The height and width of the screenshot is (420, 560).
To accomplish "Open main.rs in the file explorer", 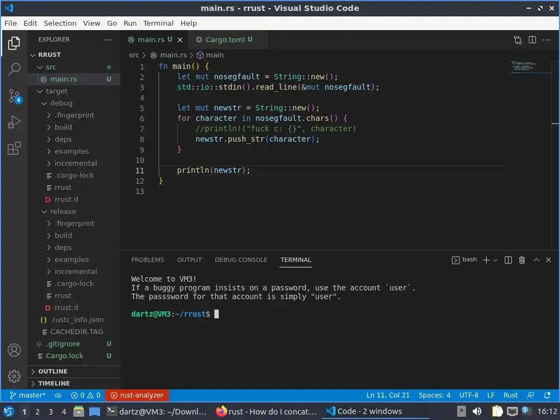I will [74, 79].
